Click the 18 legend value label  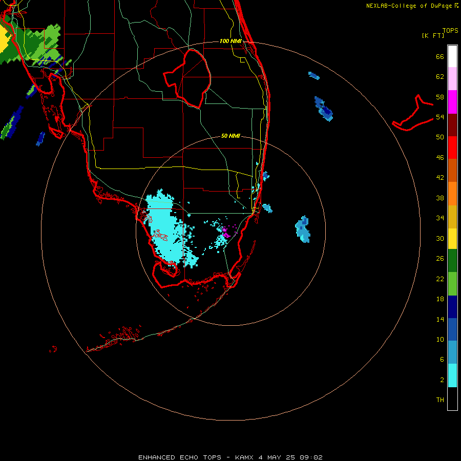tap(440, 299)
